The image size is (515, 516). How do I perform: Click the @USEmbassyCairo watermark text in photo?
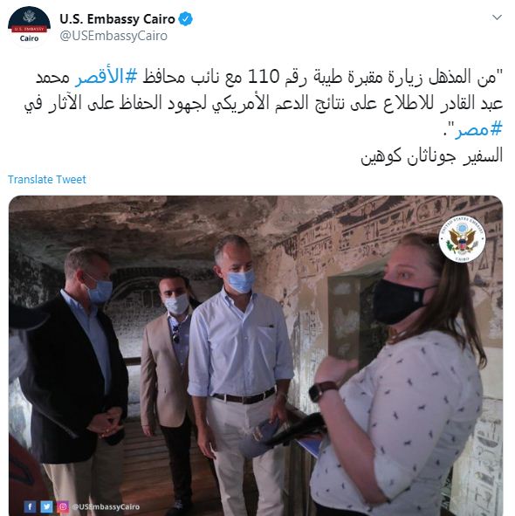tap(106, 506)
